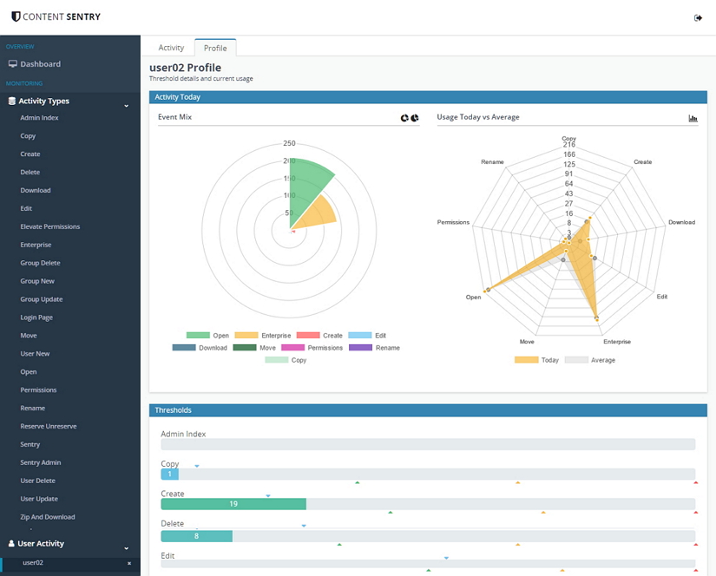Select the Profile tab
The image size is (716, 576).
pos(215,48)
